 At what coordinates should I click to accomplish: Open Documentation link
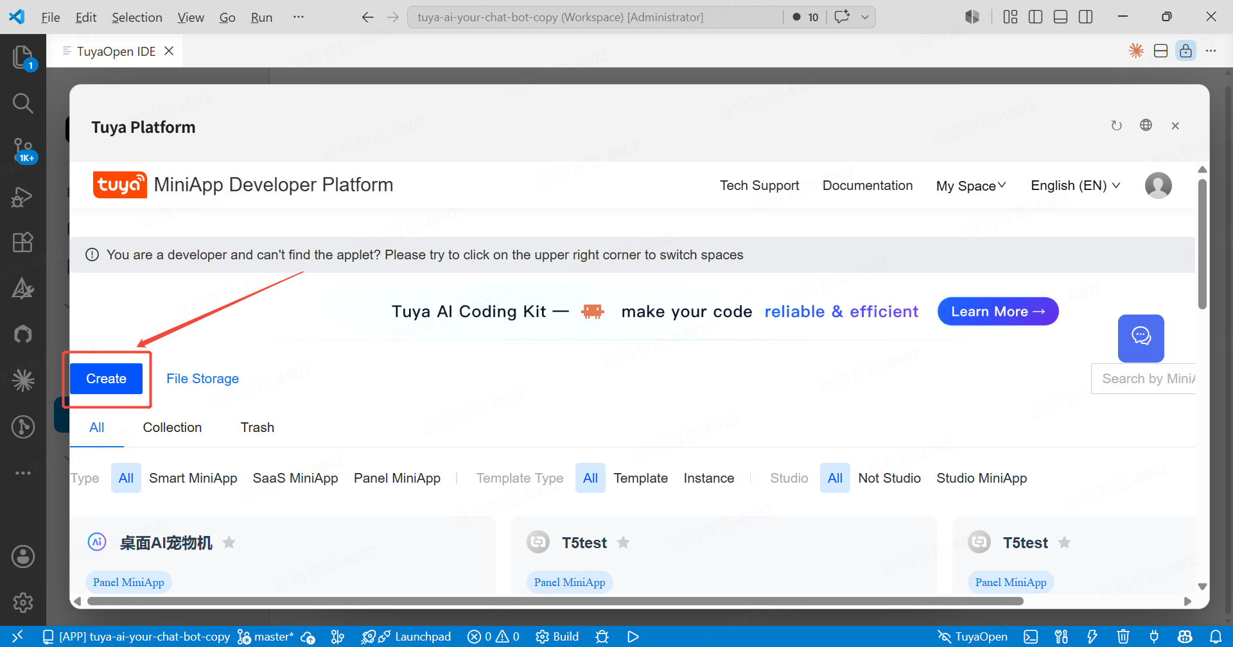(x=868, y=185)
